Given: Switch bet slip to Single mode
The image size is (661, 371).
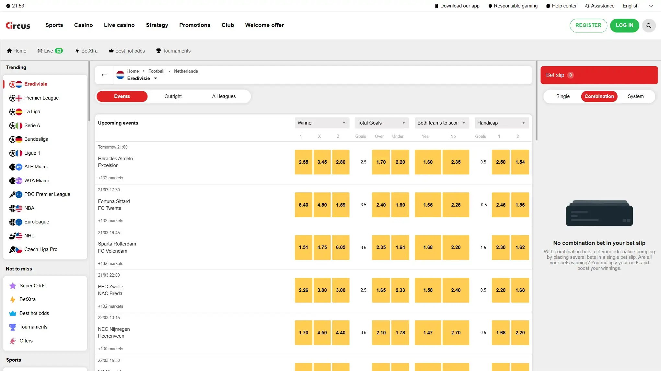Looking at the screenshot, I should click(563, 96).
